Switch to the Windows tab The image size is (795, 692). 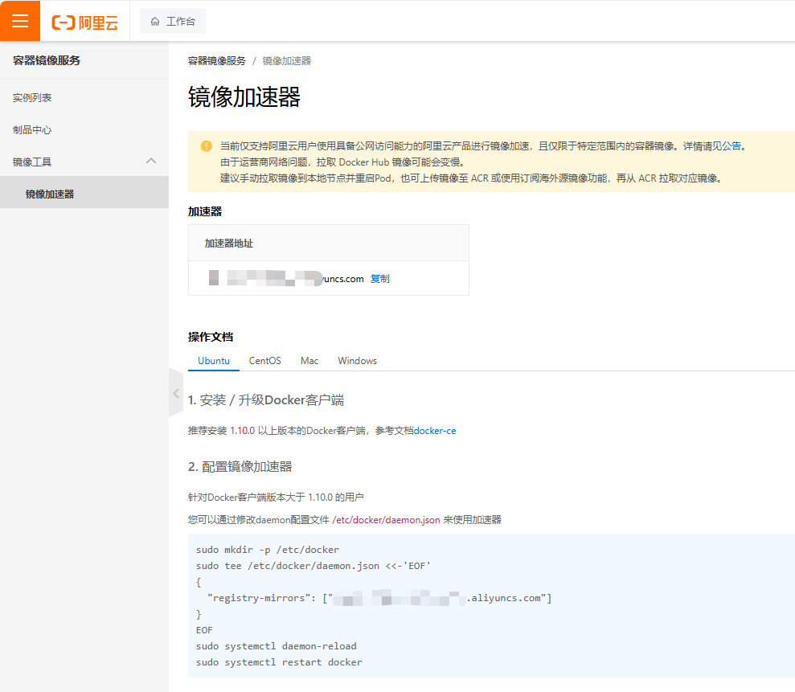pyautogui.click(x=357, y=360)
